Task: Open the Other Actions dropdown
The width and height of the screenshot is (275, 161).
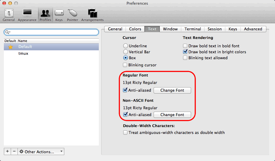Action: (x=41, y=151)
